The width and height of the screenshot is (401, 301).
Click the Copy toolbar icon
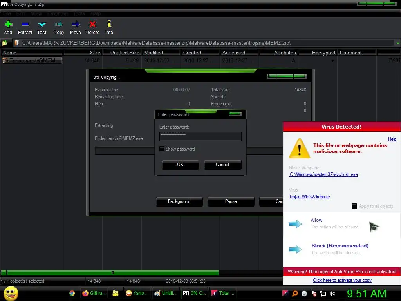59,25
